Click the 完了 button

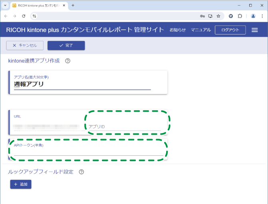66,45
